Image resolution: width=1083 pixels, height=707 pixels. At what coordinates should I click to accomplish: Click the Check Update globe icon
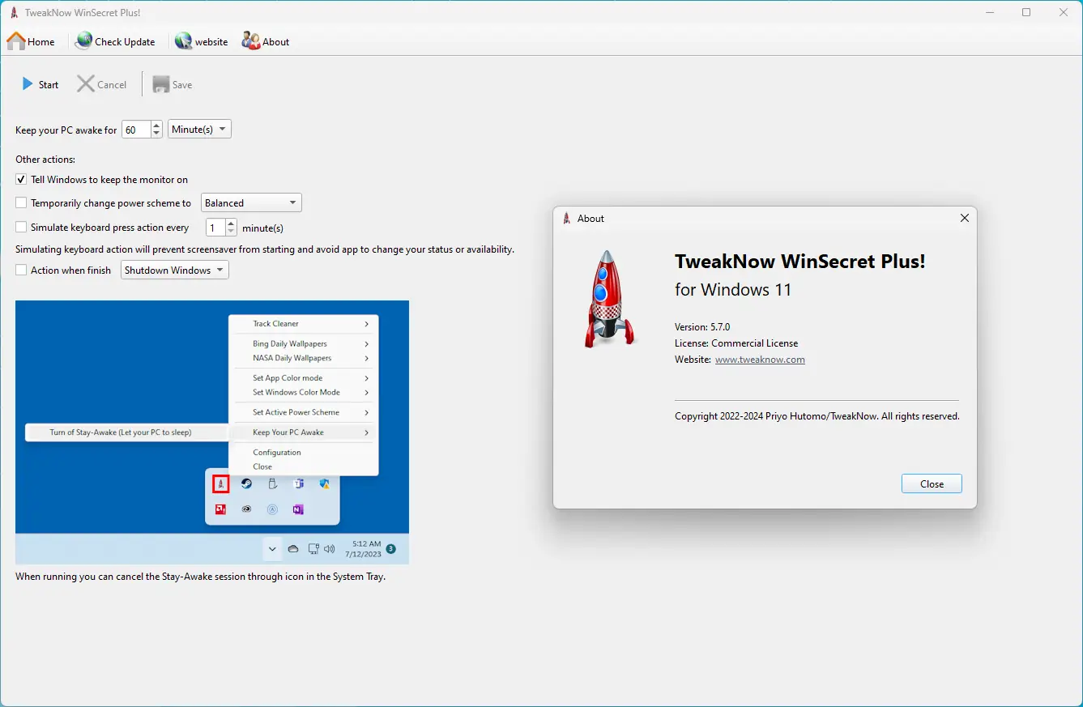pyautogui.click(x=84, y=41)
